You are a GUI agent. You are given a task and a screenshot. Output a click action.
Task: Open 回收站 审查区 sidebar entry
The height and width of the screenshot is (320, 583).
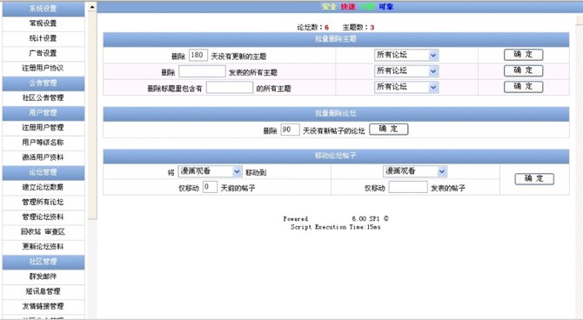[44, 231]
